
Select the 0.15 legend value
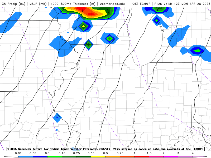[x=62, y=153]
